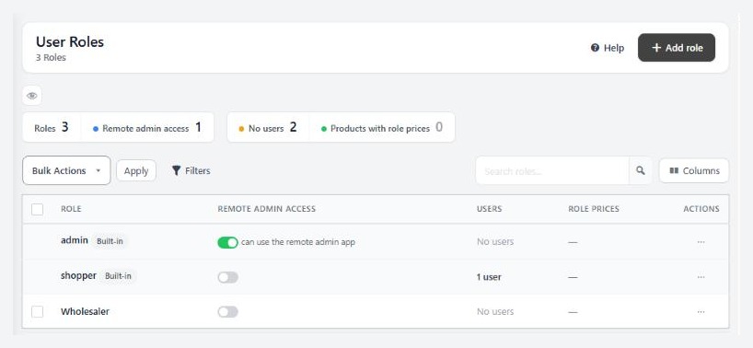Viewport: 753px width, 348px height.
Task: Click the ROLE PRICES column header
Action: (x=594, y=209)
